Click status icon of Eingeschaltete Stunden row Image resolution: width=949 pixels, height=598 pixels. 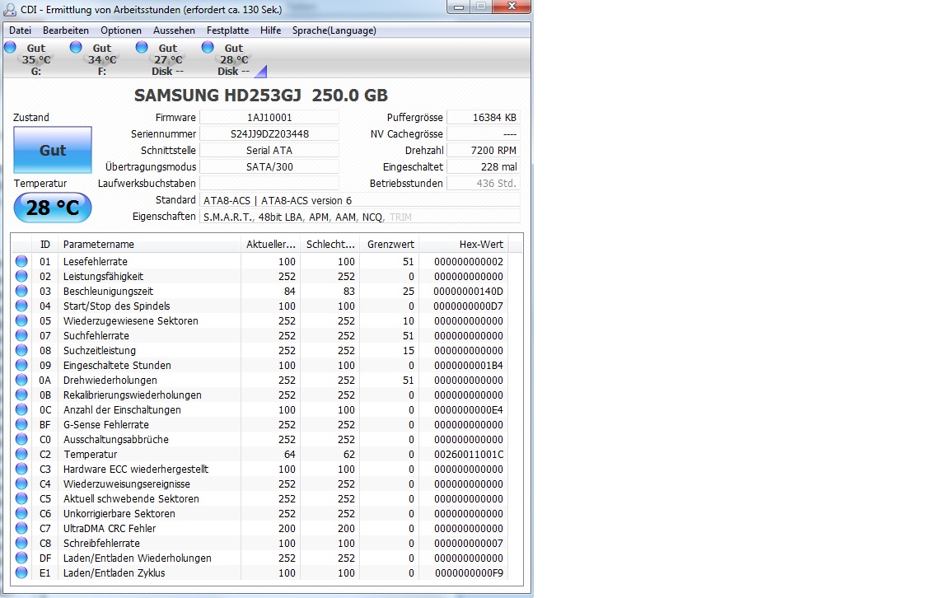click(x=21, y=365)
